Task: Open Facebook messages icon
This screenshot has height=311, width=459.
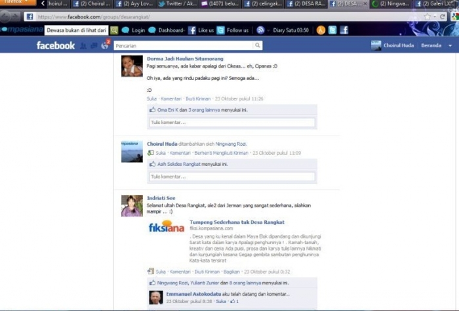Action: [x=94, y=46]
